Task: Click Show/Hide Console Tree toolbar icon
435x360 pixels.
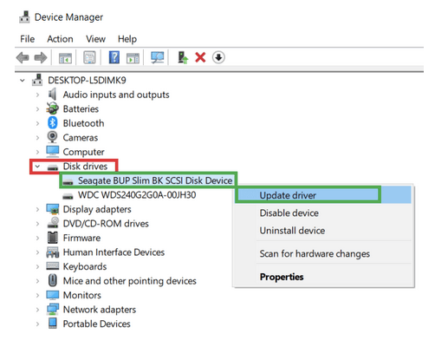Action: coord(65,58)
